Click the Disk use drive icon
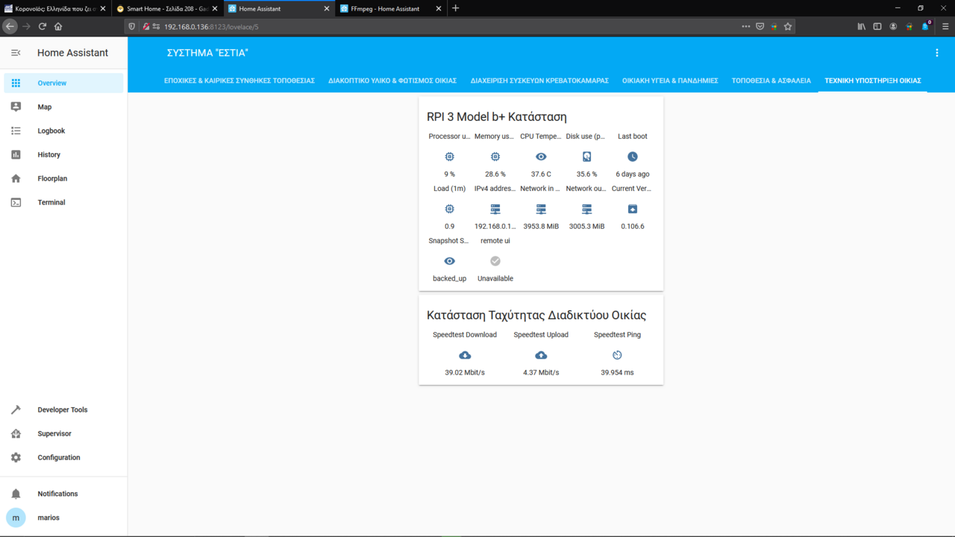This screenshot has width=955, height=537. click(587, 157)
